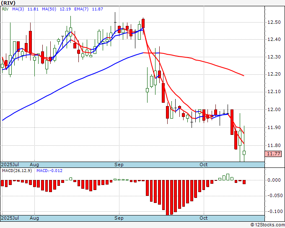Click the Oct label on price chart axis

(204, 165)
